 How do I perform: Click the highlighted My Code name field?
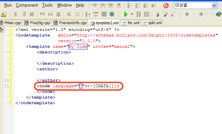tap(78, 46)
